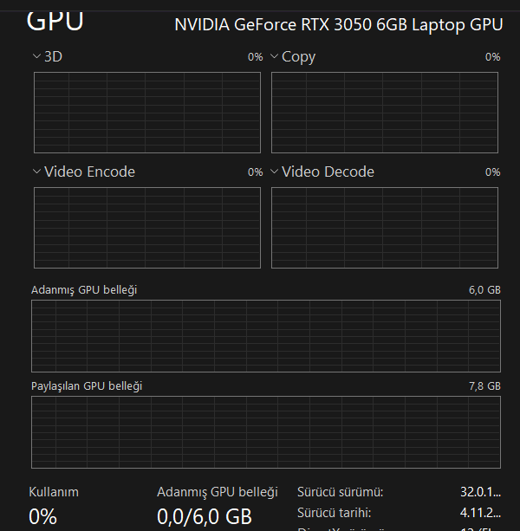The image size is (520, 531).
Task: Click the 6,0 GB dedicated memory maximum label
Action: (484, 290)
